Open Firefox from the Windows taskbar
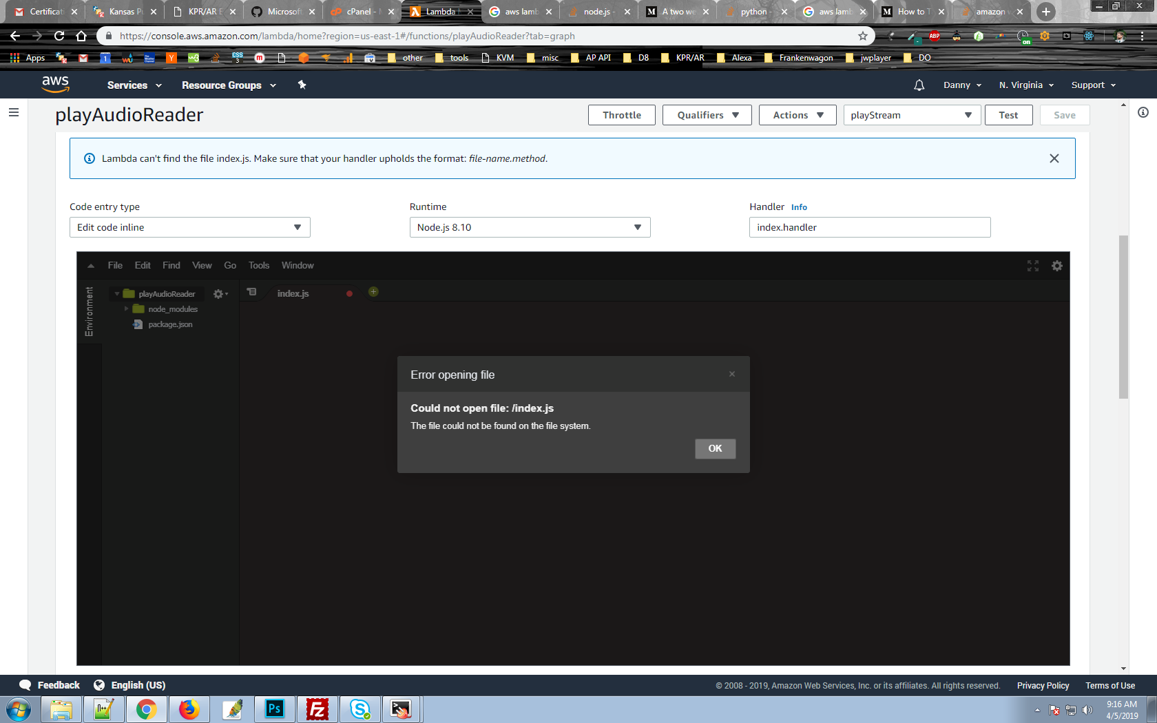1157x723 pixels. (x=189, y=709)
